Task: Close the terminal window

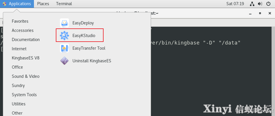Action: tap(270, 13)
